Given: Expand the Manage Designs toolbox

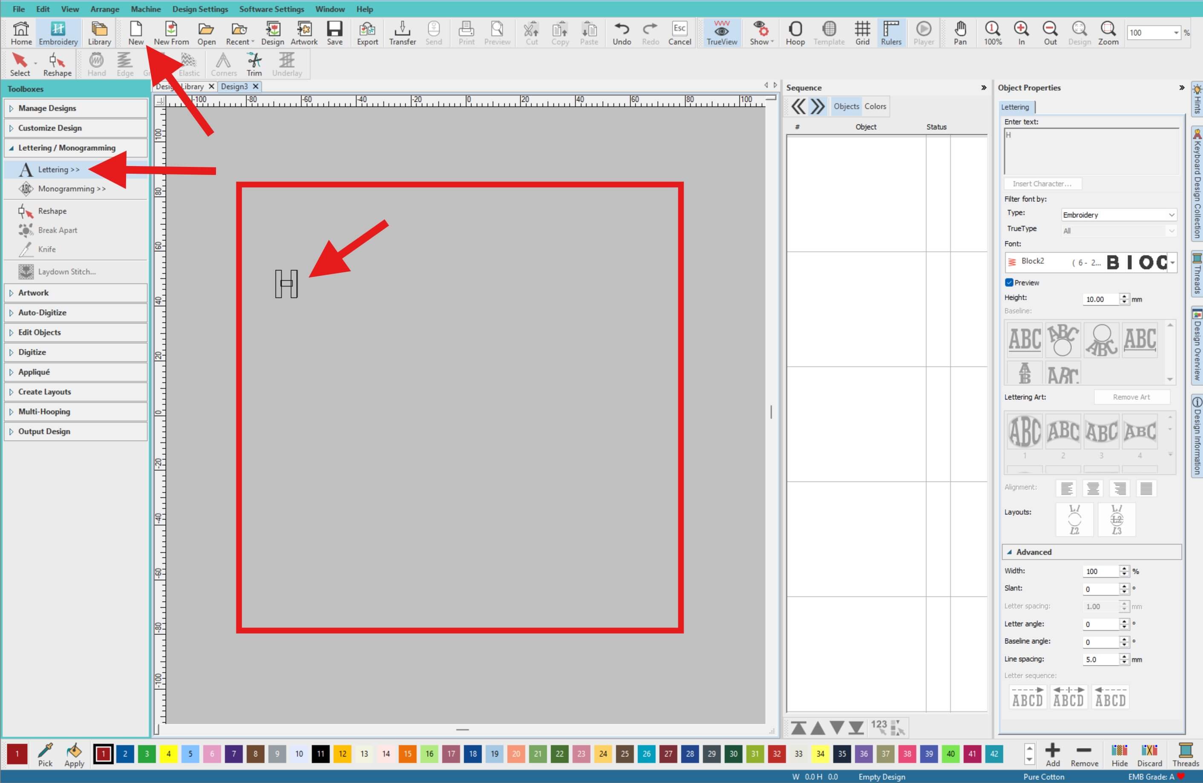Looking at the screenshot, I should coord(76,108).
